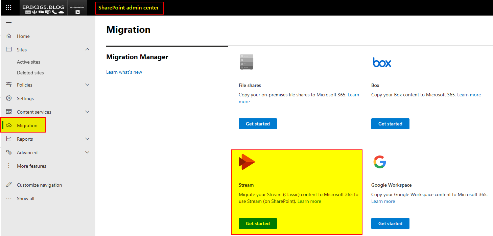
Task: Click the Settings gear icon in sidebar
Action: 9,98
